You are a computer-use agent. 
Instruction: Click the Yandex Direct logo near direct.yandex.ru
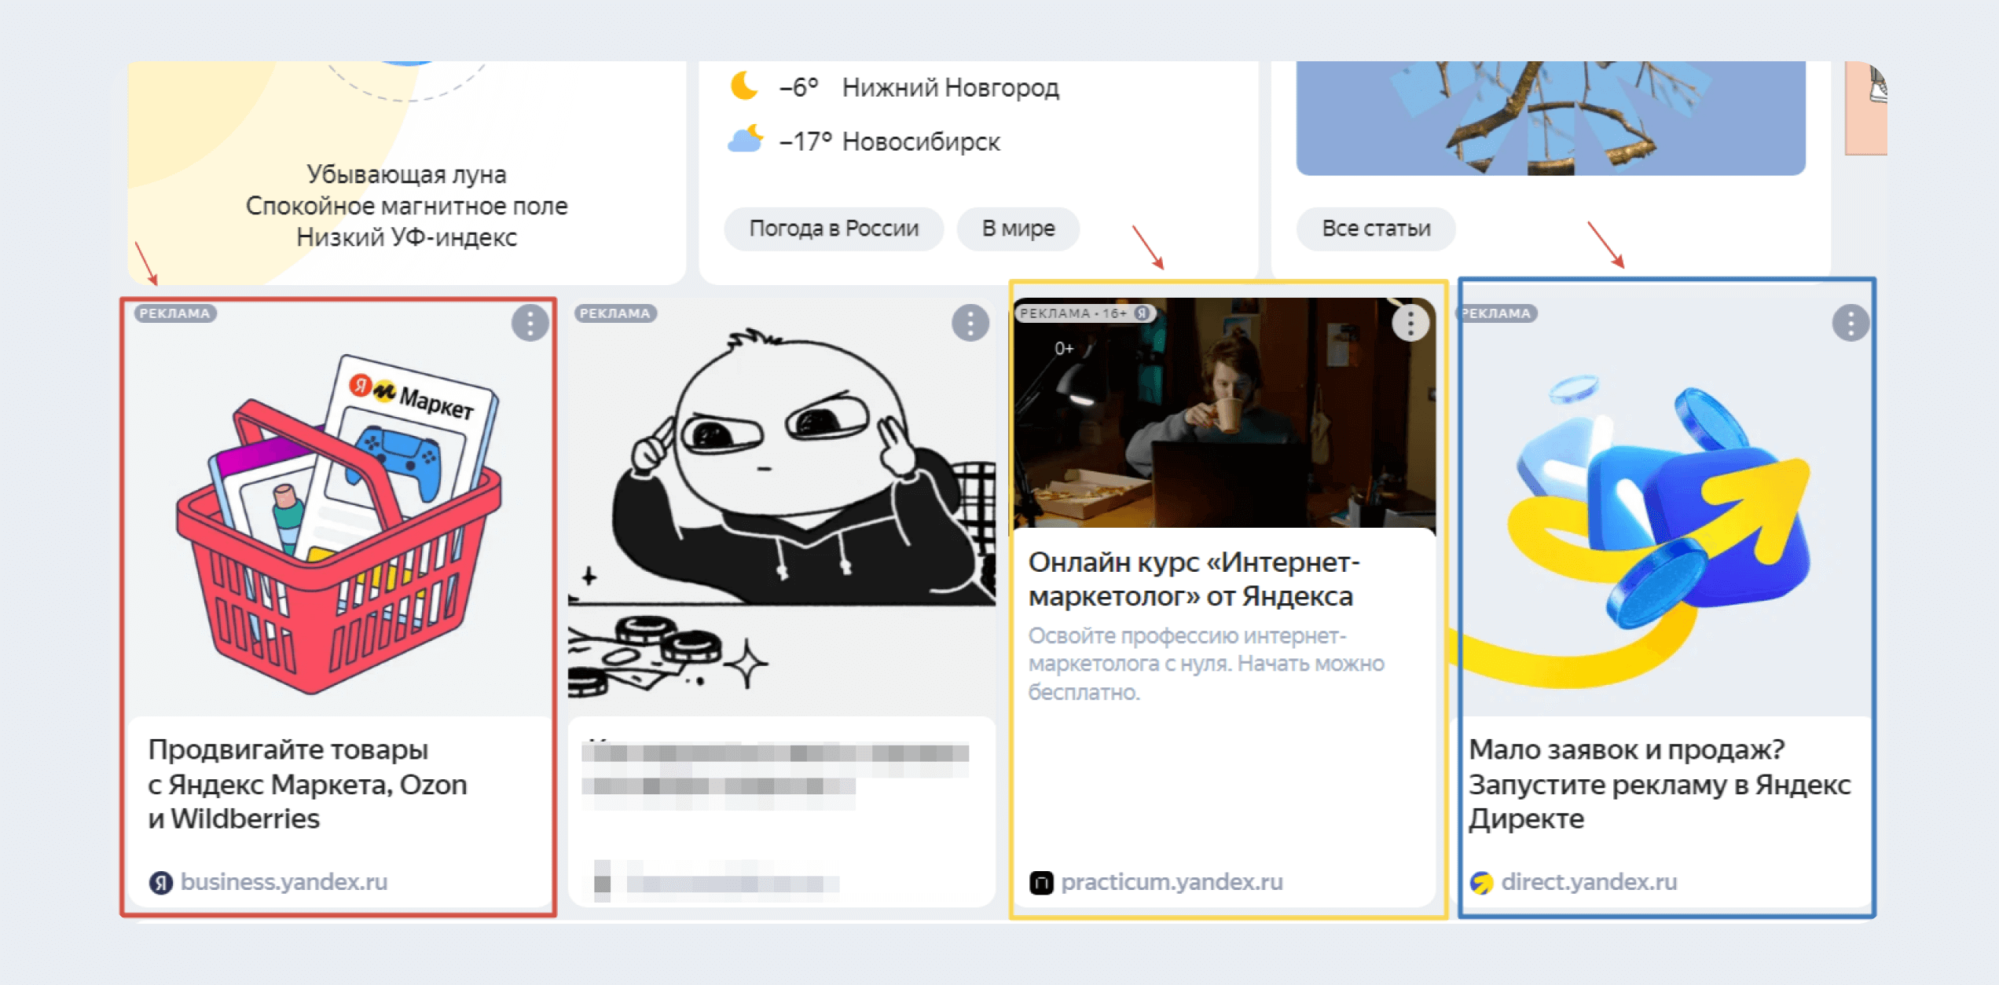point(1483,881)
